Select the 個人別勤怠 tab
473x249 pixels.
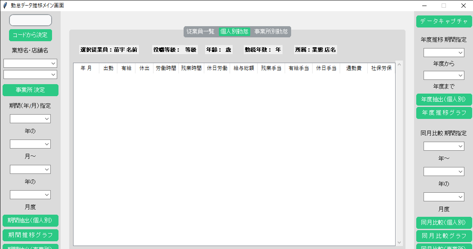233,32
